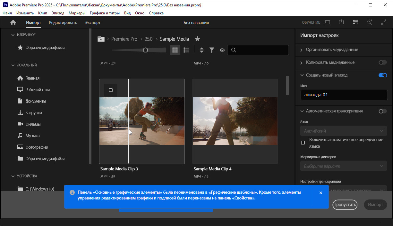Image resolution: width=393 pixels, height=226 pixels.
Task: Click the Home icon in the header
Action: [13, 22]
